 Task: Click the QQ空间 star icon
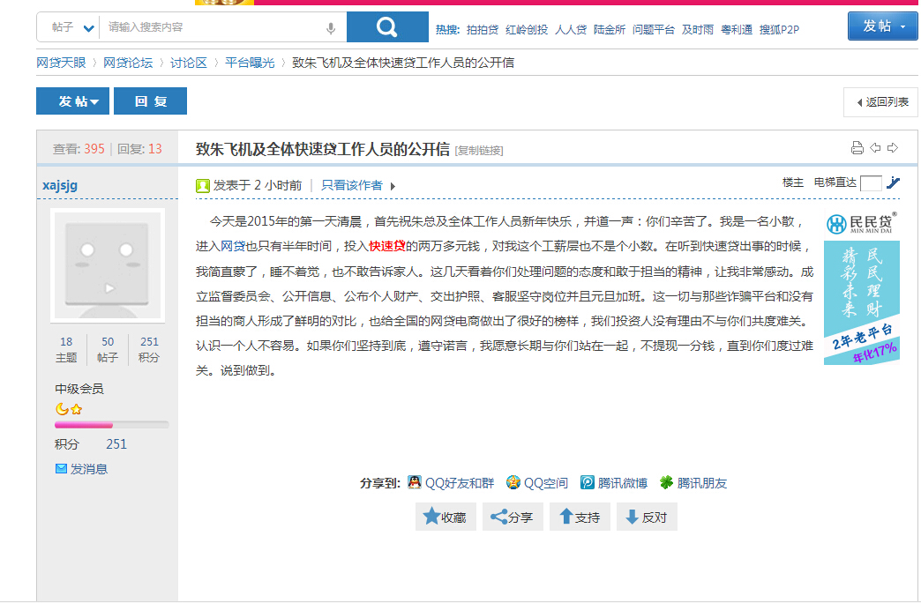(513, 482)
